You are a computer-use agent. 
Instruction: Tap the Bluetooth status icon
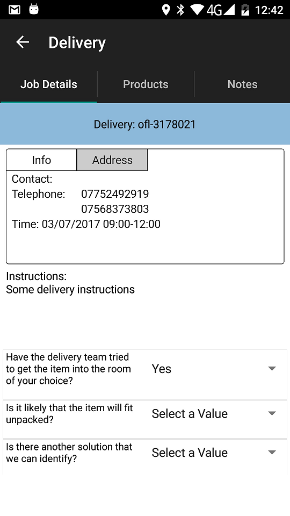(180, 10)
